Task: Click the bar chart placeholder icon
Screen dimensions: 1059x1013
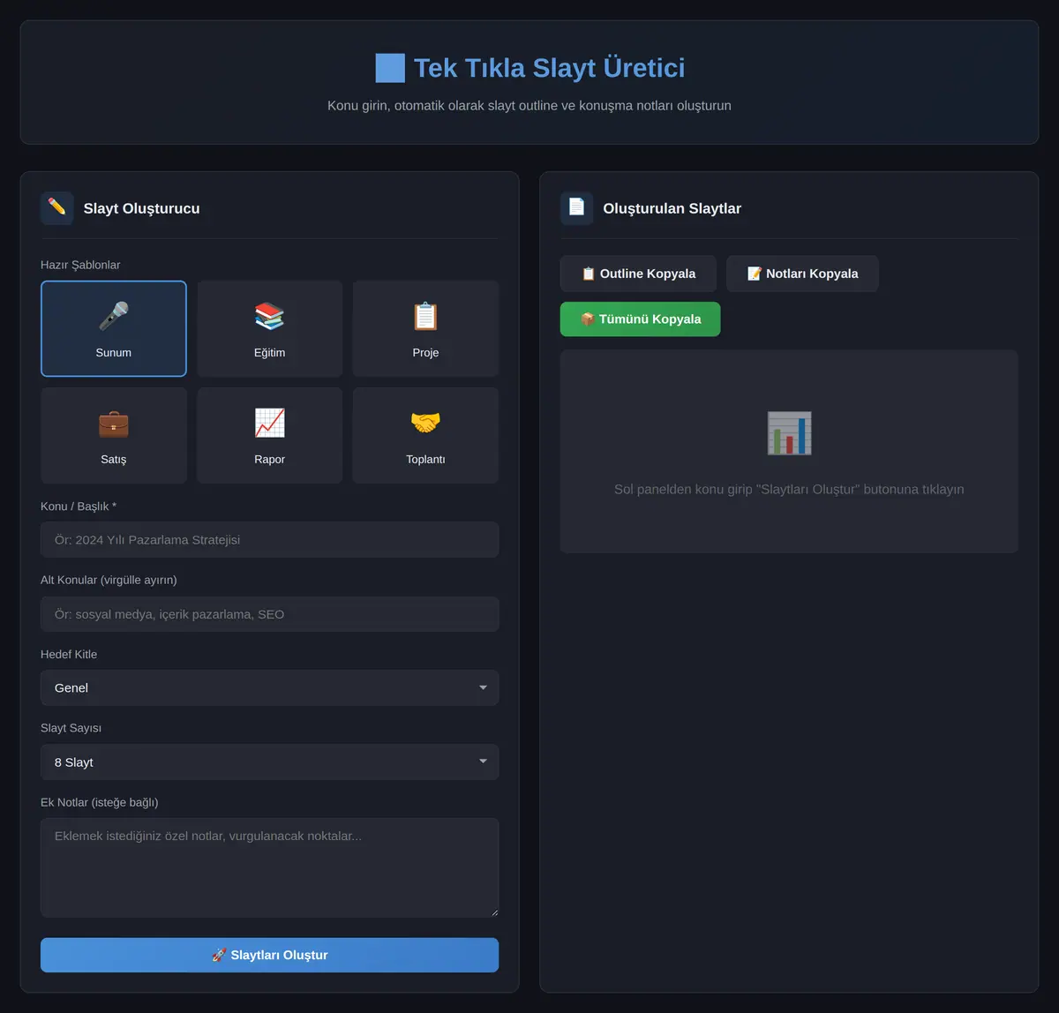Action: pos(789,433)
